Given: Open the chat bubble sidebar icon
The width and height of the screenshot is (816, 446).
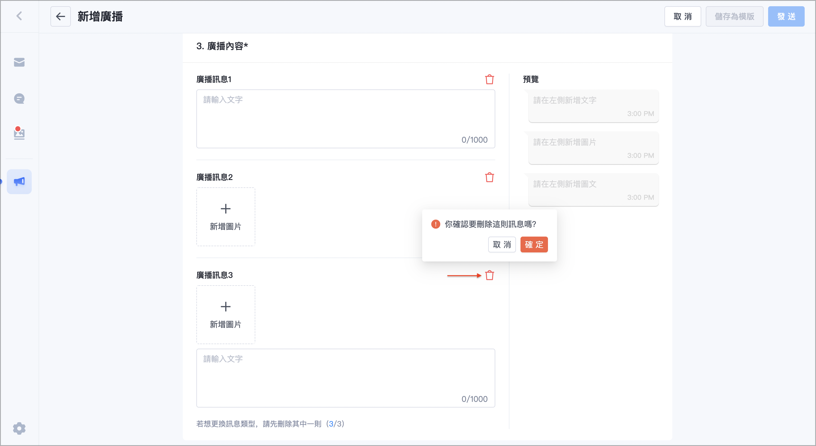Looking at the screenshot, I should coord(19,99).
